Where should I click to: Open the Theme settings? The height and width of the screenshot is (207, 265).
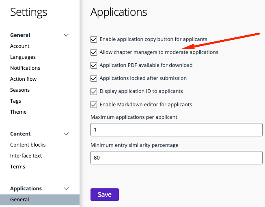pyautogui.click(x=18, y=112)
